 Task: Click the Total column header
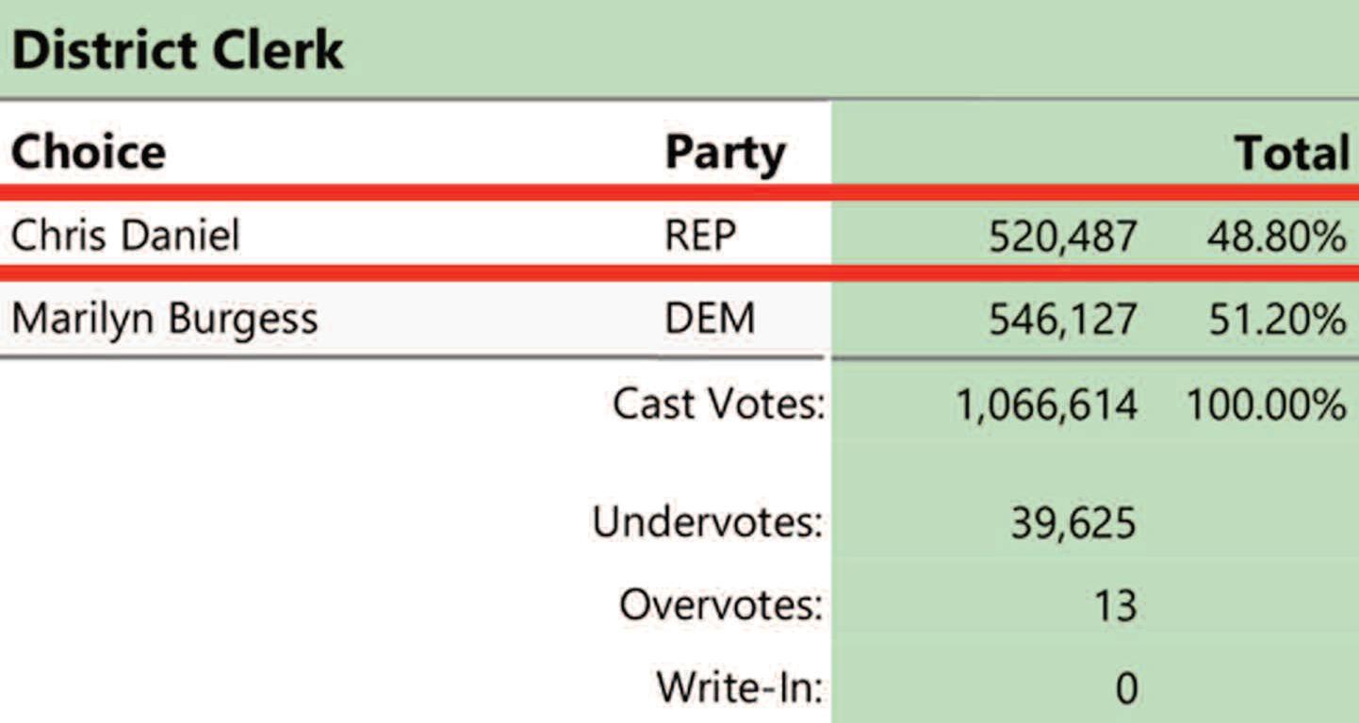coord(1292,153)
